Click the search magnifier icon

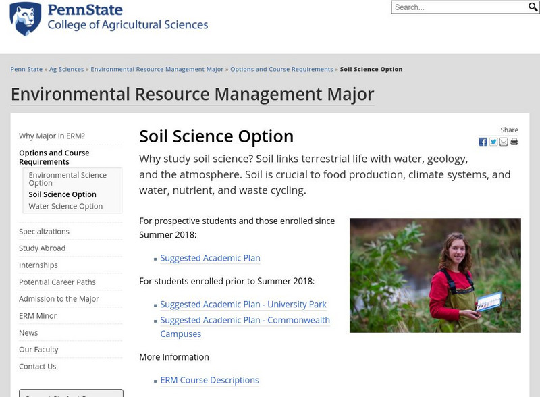(533, 7)
